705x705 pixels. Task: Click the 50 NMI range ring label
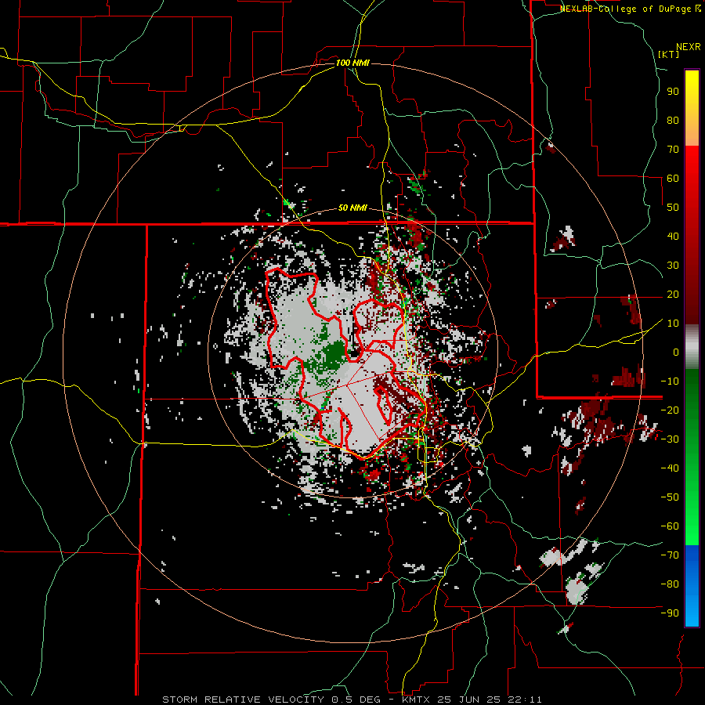(352, 208)
